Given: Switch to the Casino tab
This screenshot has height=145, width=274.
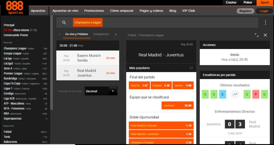Looking at the screenshot, I should click(231, 2).
